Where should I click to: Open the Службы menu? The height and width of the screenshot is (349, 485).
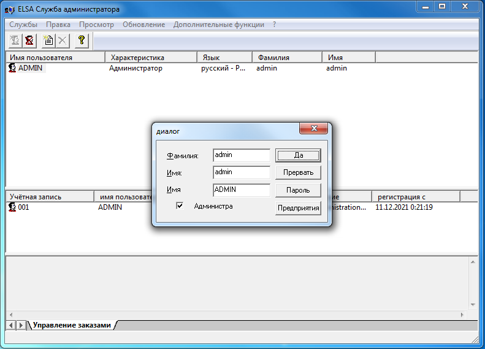23,25
